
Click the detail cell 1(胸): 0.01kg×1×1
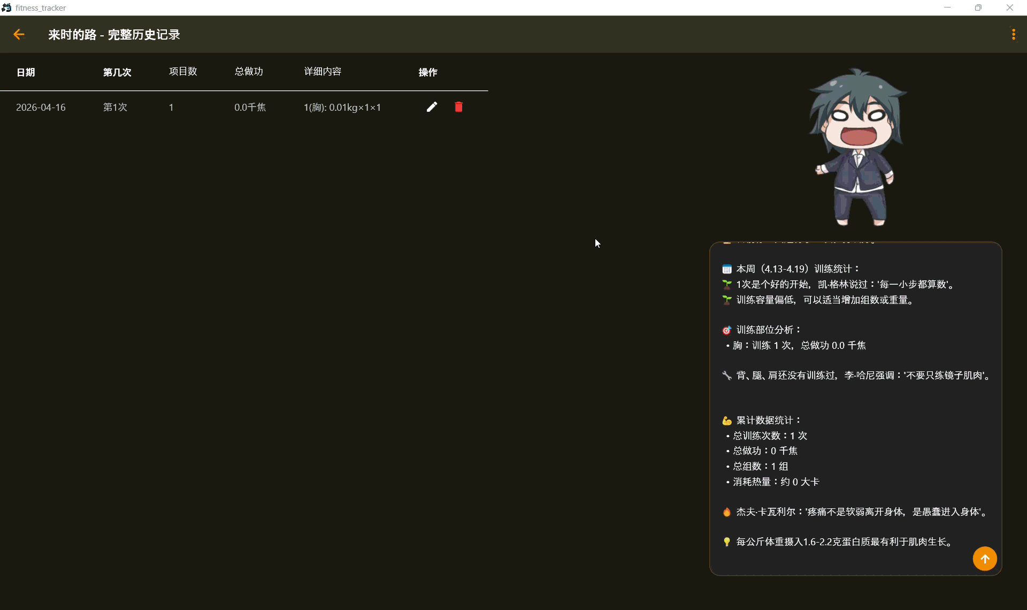(342, 108)
